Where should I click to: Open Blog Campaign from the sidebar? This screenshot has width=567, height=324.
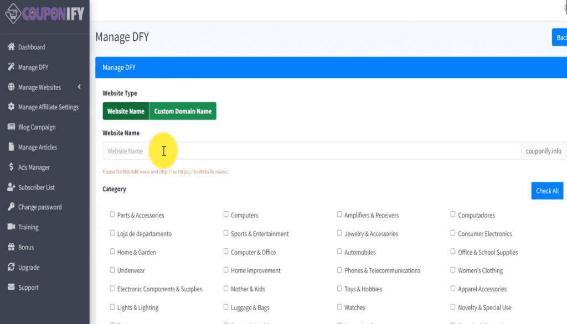(37, 127)
